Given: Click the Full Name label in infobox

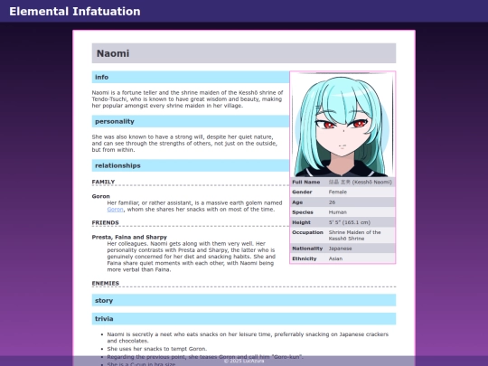Looking at the screenshot, I should [x=306, y=182].
